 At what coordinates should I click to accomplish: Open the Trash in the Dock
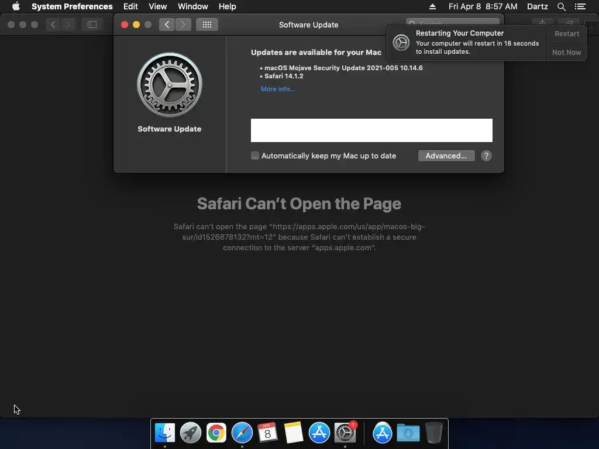coord(434,433)
